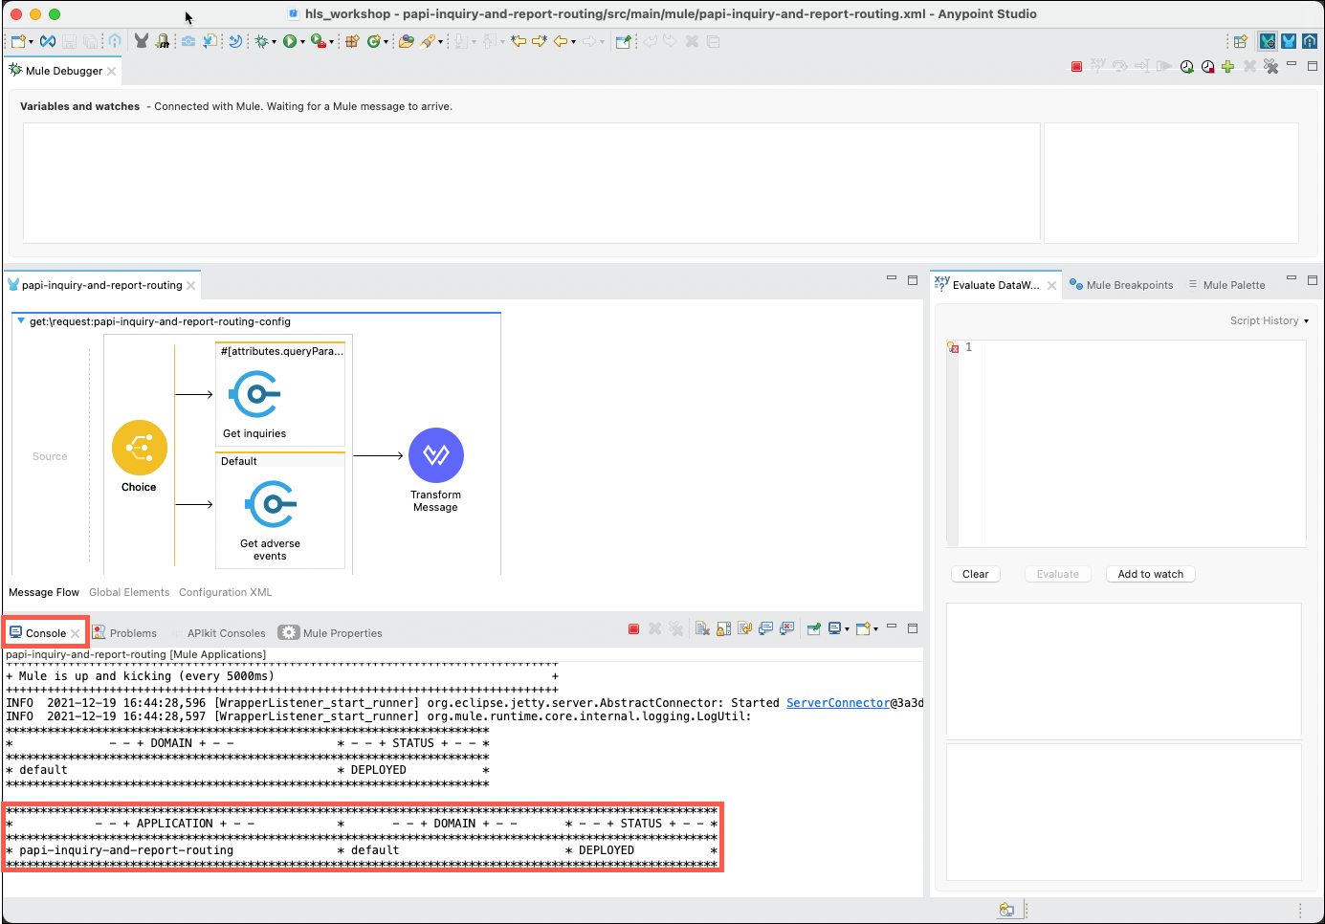Viewport: 1325px width, 924px height.
Task: Open the Open Console dropdown arrow
Action: (x=875, y=629)
